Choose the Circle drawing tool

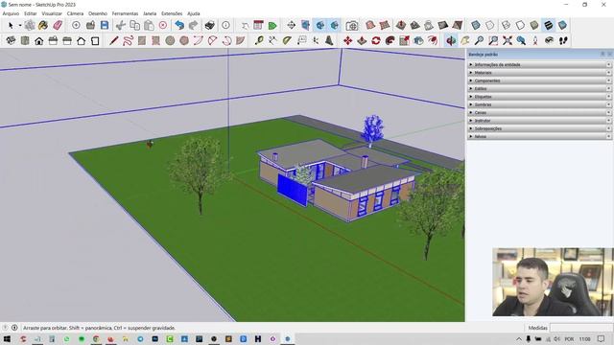click(x=170, y=40)
